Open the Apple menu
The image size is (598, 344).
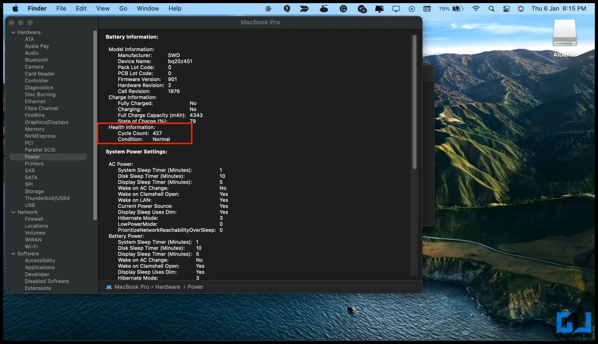click(x=15, y=8)
